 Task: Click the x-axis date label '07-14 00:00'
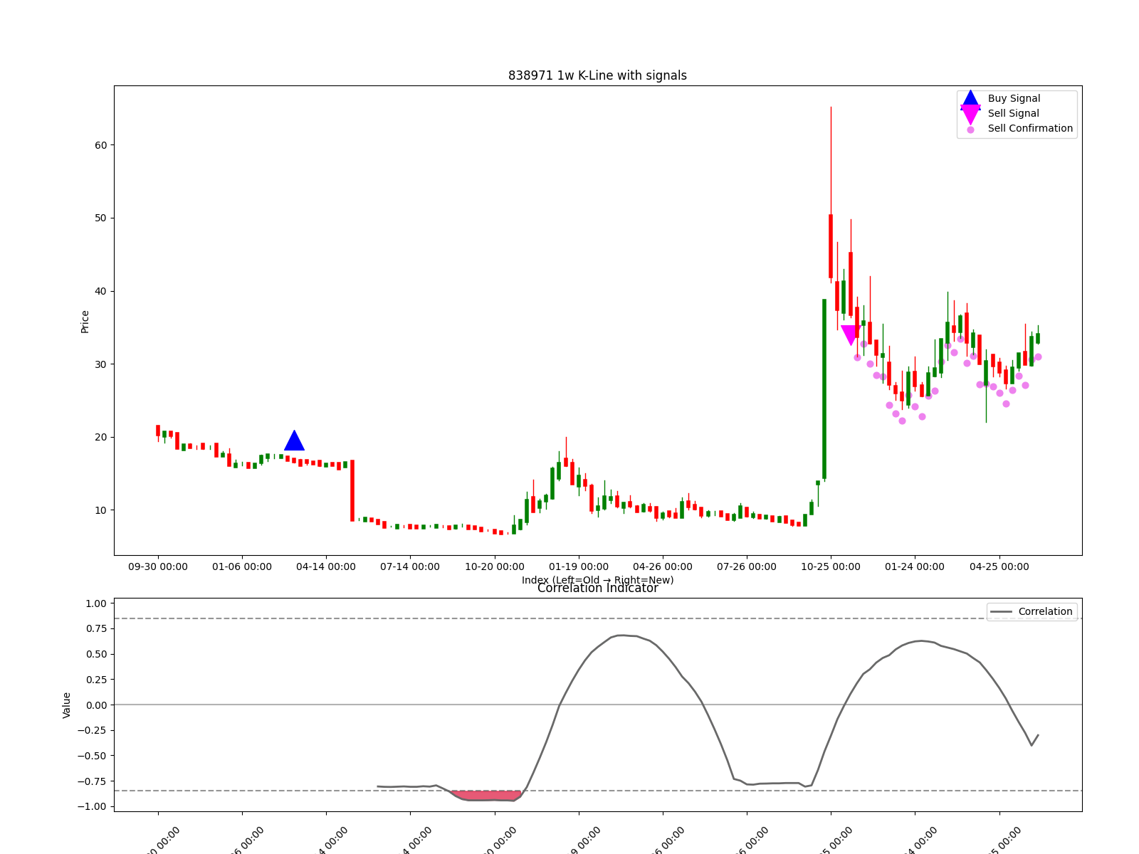coord(410,566)
